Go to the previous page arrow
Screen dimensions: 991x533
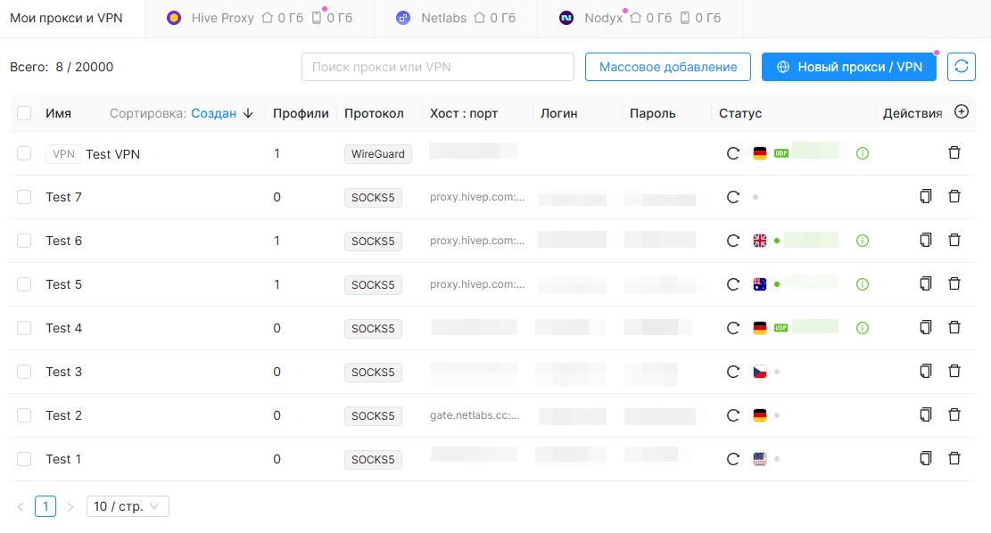[x=21, y=506]
